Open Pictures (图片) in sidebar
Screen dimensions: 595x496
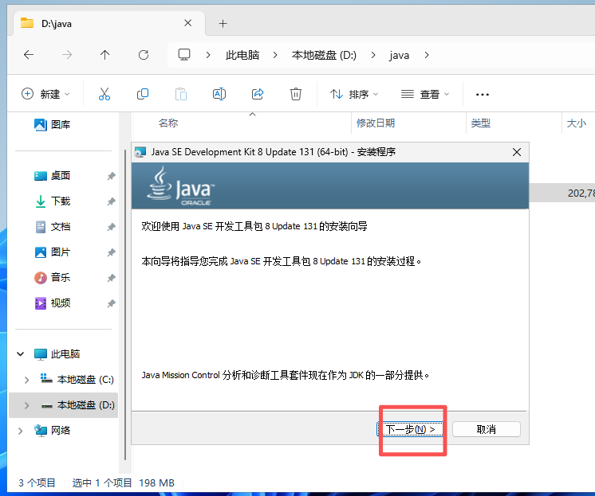coord(53,252)
